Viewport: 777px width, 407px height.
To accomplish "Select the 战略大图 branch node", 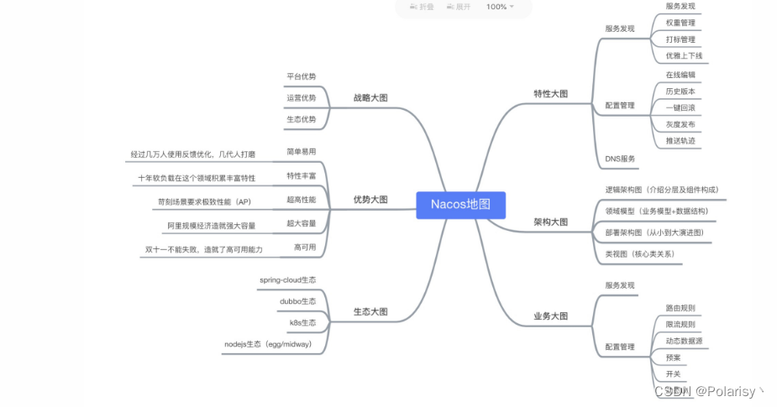I will 370,98.
